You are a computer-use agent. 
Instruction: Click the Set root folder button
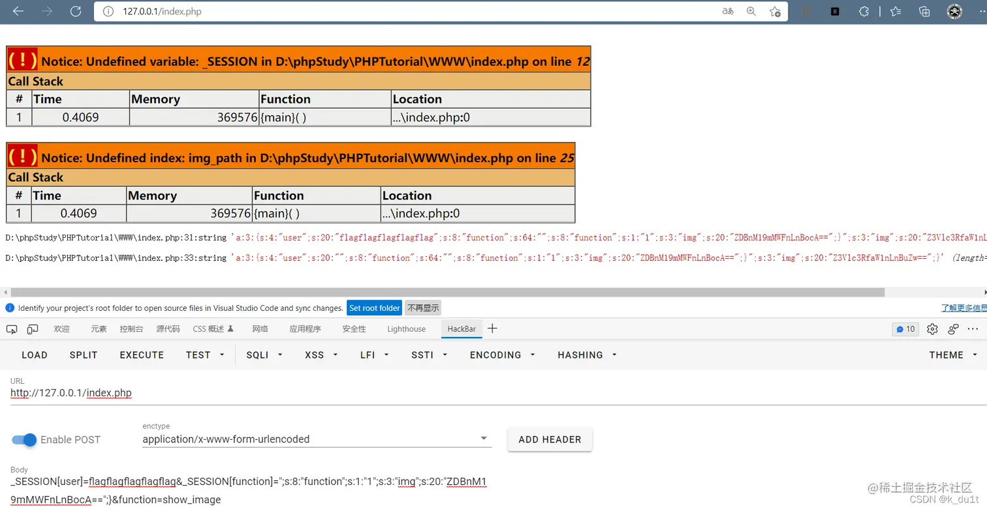click(x=374, y=308)
